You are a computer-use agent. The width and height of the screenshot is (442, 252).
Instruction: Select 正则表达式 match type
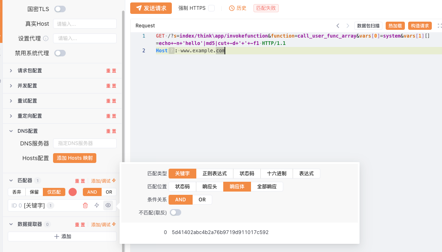point(215,174)
